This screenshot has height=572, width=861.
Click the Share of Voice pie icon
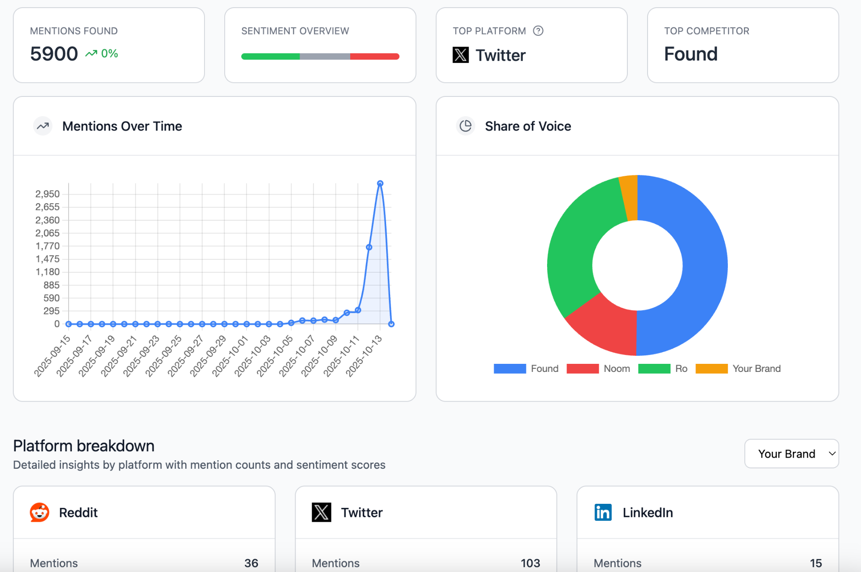point(465,126)
